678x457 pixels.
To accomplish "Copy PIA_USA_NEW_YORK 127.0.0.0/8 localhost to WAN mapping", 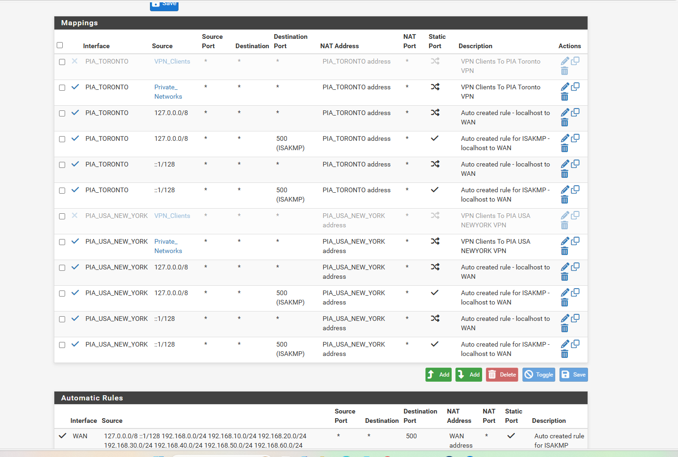I will [575, 267].
